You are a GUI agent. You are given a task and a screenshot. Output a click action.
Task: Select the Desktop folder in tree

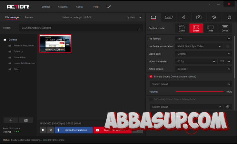[x=13, y=40]
